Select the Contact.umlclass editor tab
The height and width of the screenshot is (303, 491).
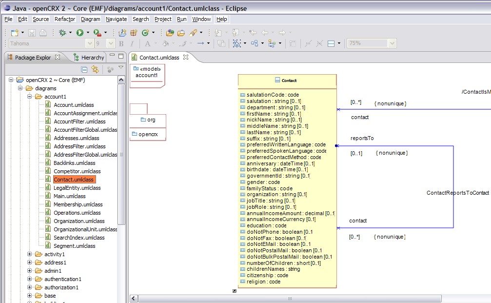[160, 58]
